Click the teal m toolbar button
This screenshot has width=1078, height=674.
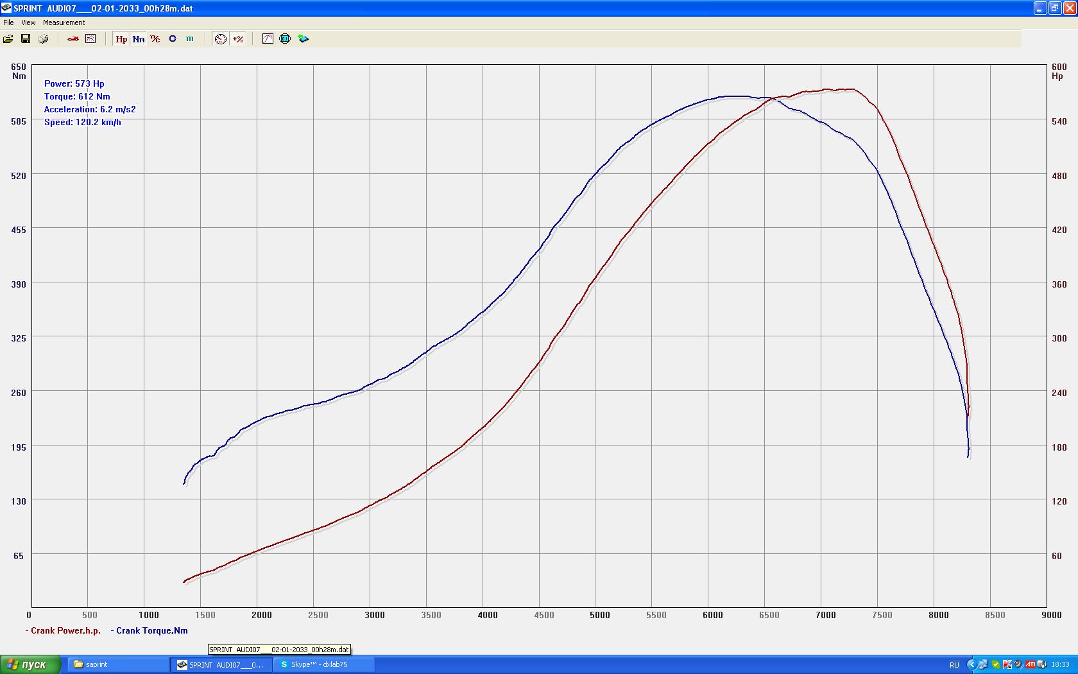[x=190, y=39]
